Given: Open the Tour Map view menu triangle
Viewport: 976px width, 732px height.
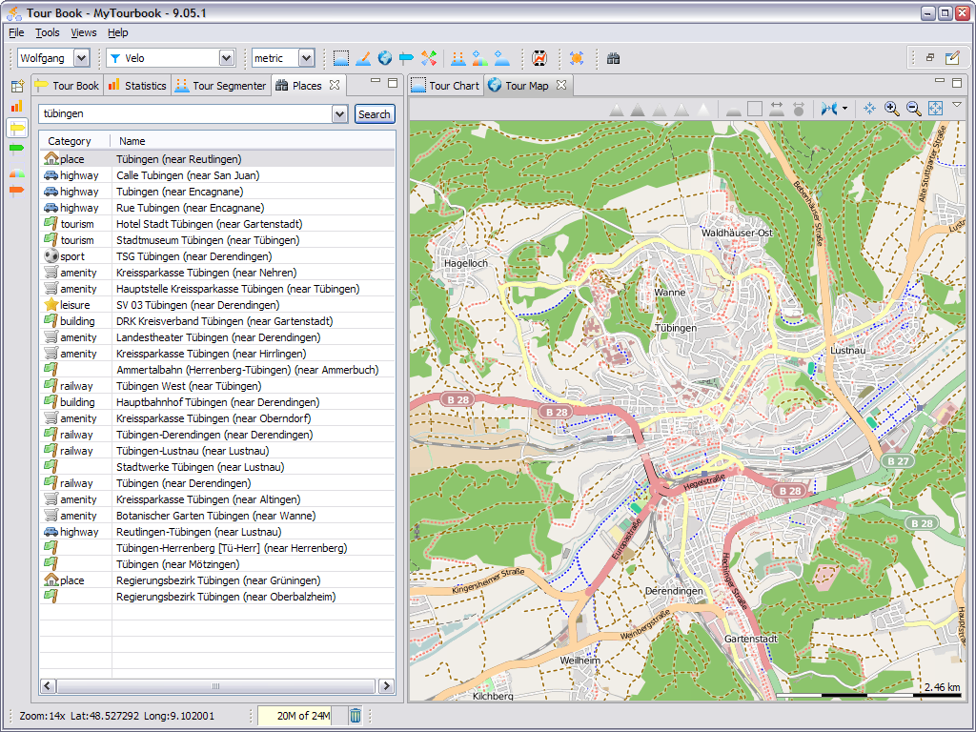Looking at the screenshot, I should 957,105.
